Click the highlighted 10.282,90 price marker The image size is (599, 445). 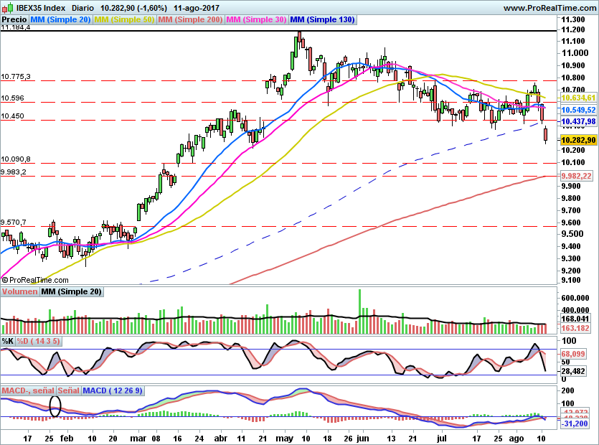pos(578,141)
